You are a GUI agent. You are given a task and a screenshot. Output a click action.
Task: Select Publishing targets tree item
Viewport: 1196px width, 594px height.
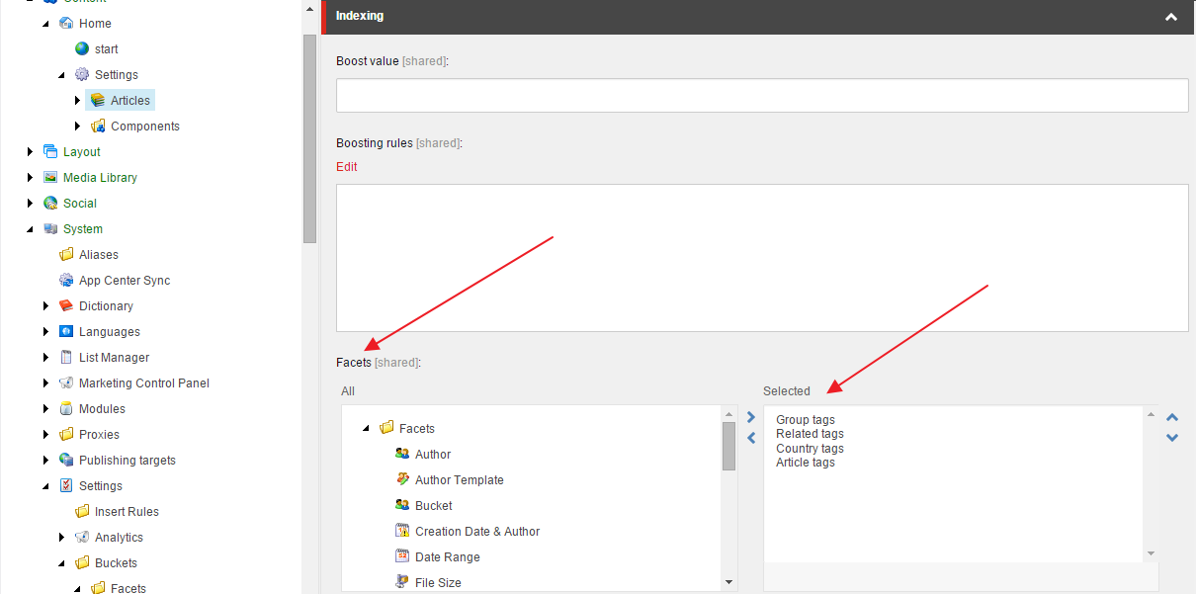click(x=127, y=461)
